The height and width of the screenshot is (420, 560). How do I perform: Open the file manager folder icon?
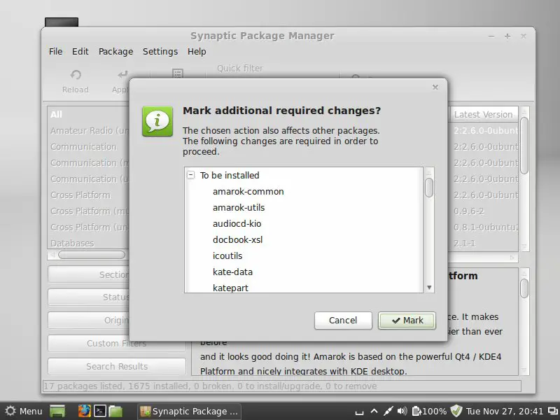pos(115,411)
